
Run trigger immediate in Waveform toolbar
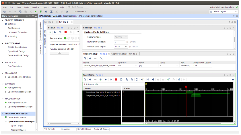(111, 80)
